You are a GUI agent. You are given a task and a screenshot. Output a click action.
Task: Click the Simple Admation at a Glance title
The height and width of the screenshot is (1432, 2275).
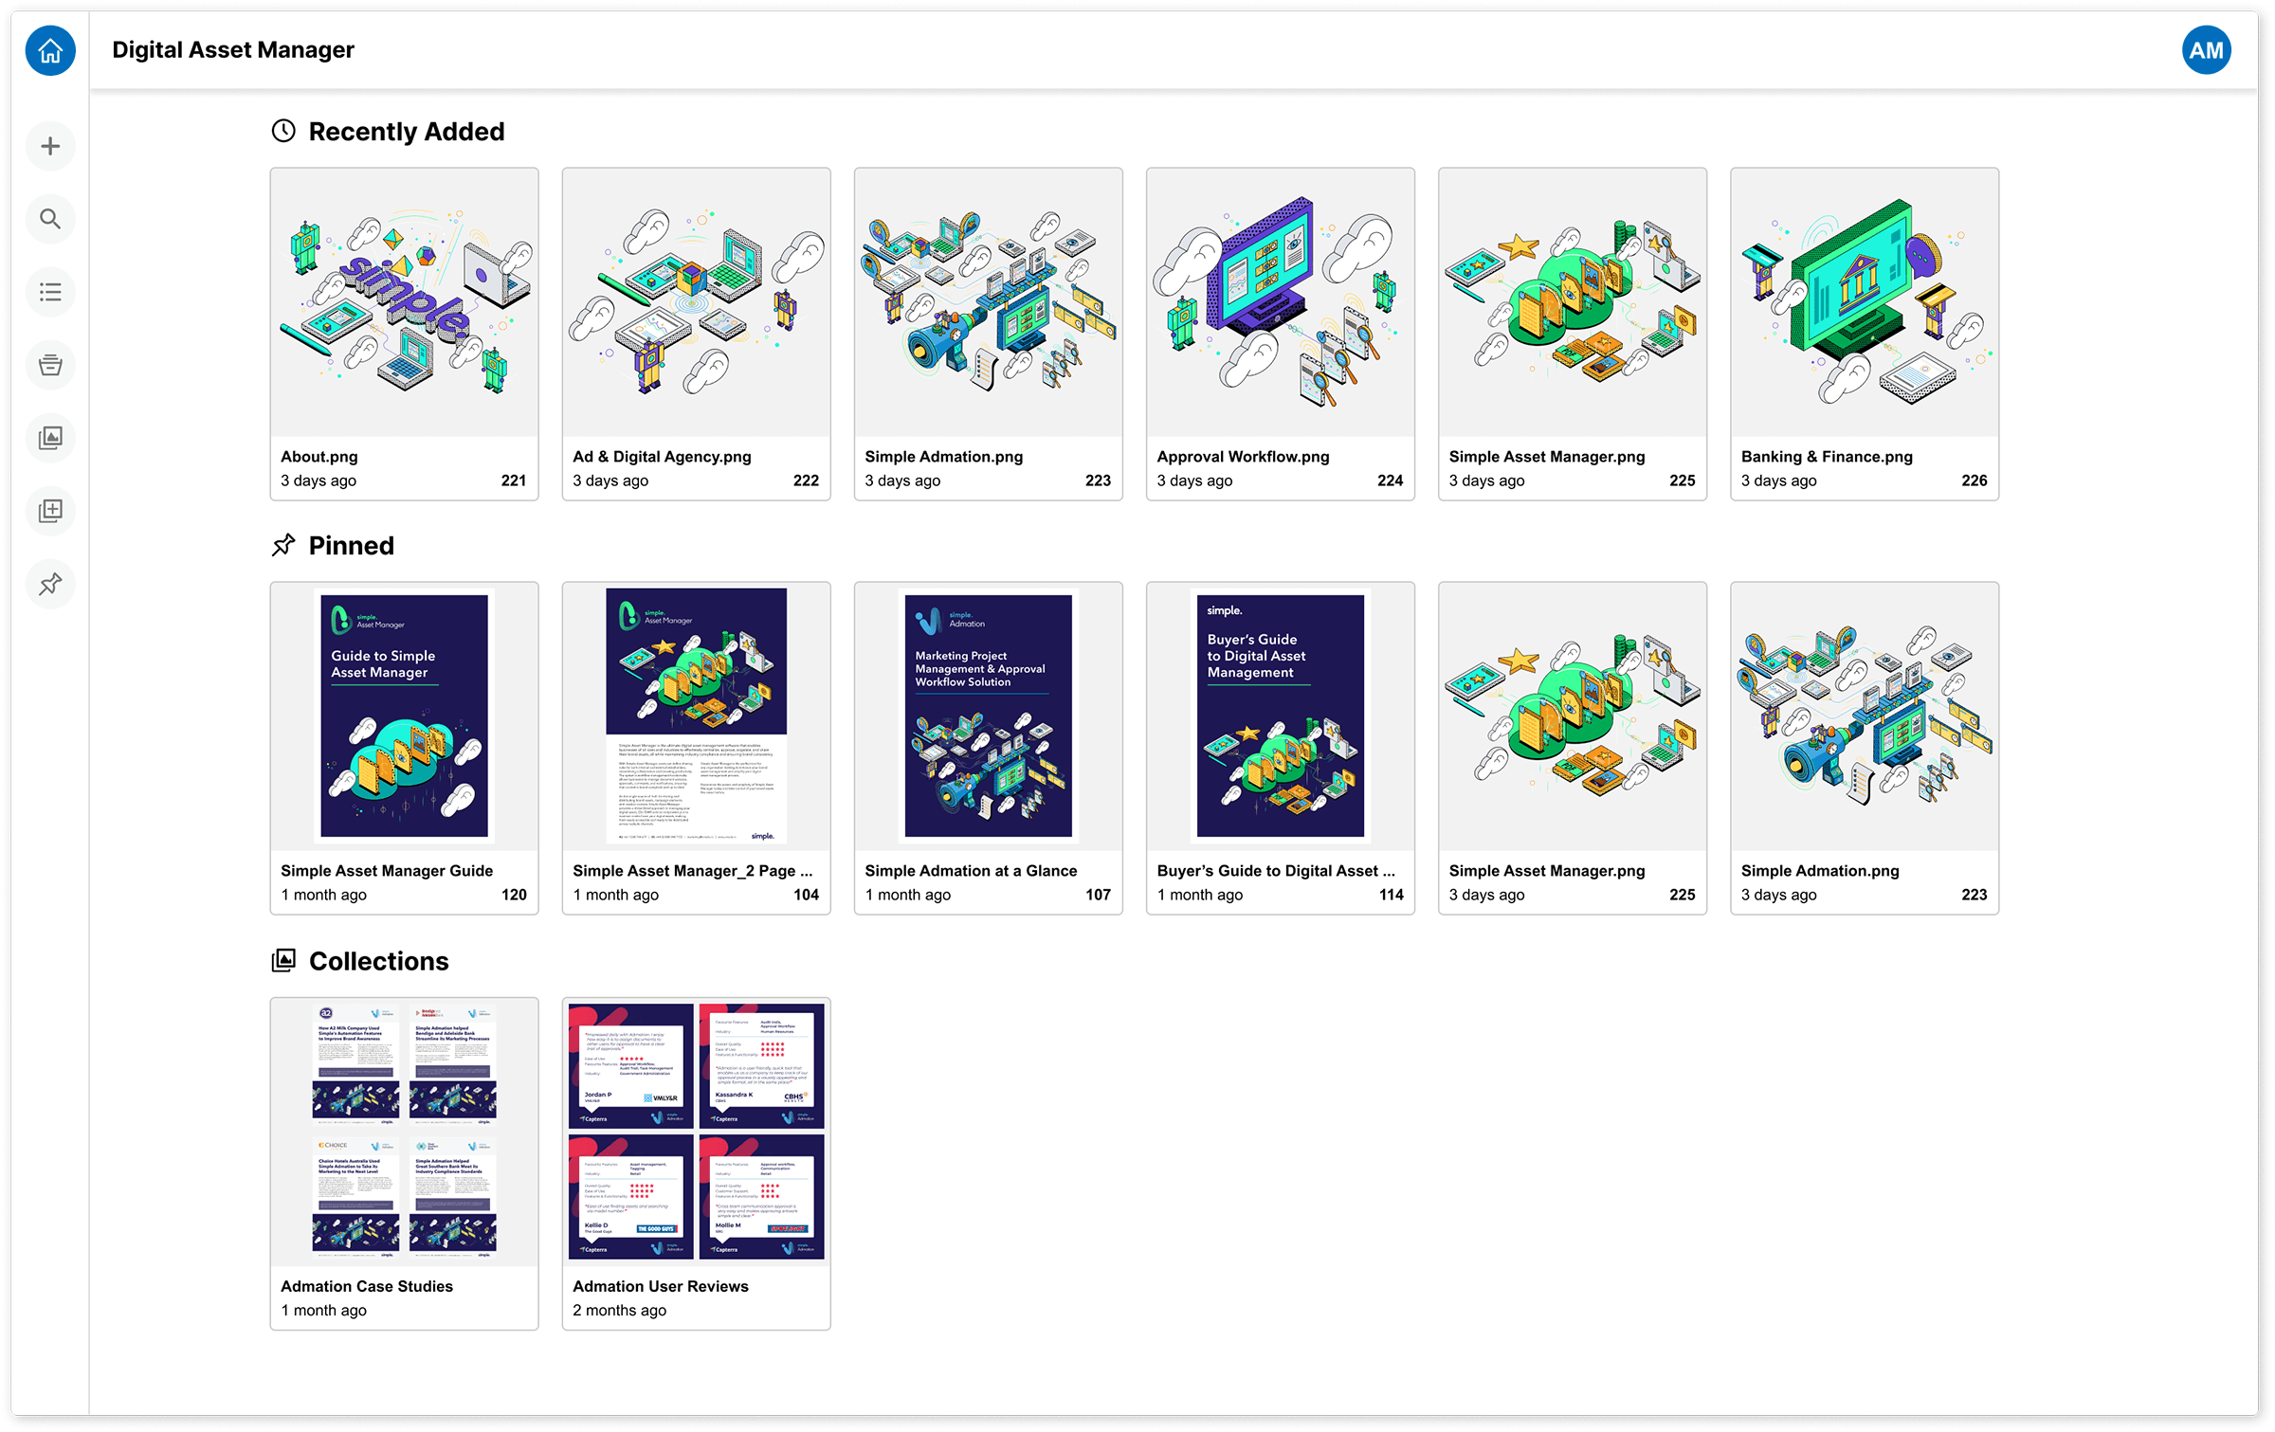coord(970,870)
